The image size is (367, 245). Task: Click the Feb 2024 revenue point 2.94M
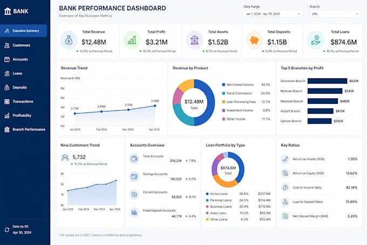pos(101,111)
